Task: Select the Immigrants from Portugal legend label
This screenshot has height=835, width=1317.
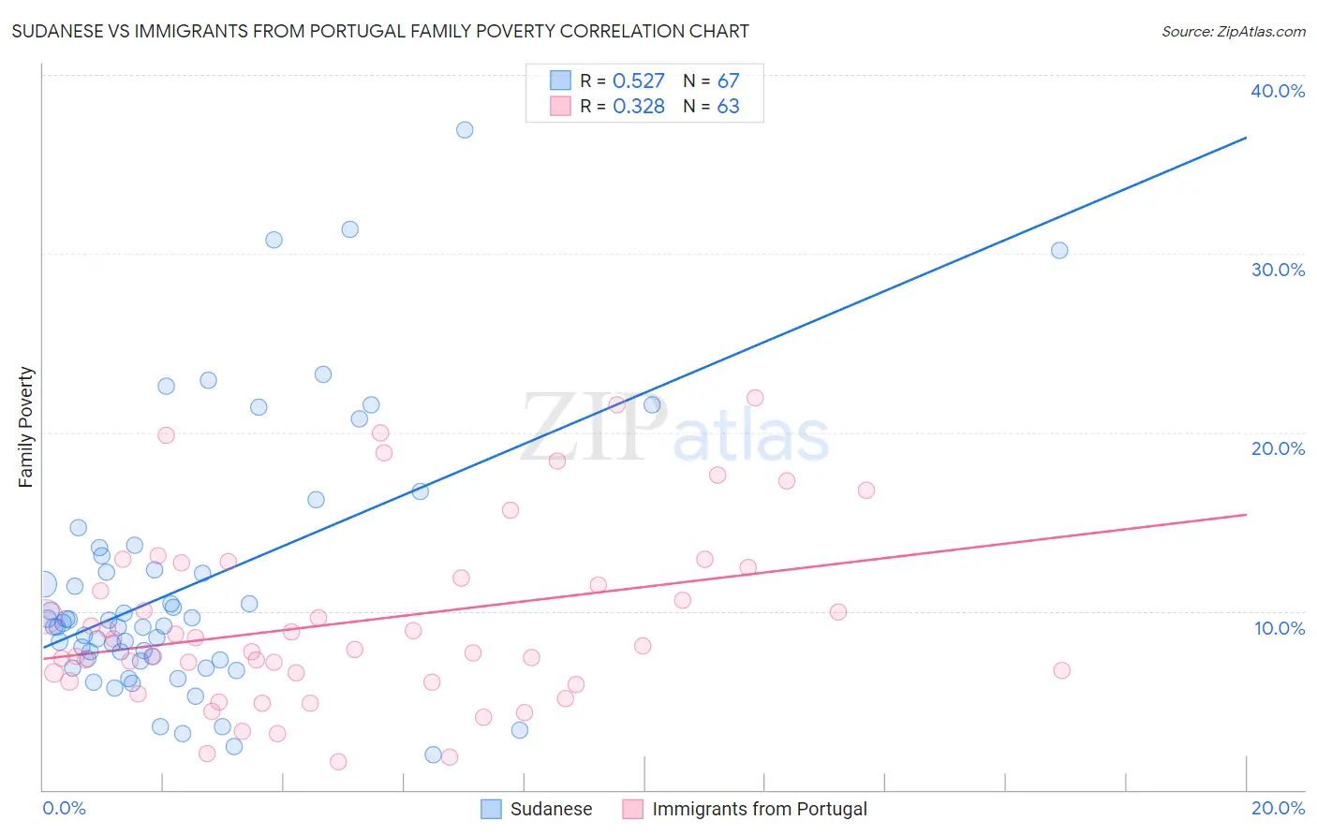Action: point(760,809)
